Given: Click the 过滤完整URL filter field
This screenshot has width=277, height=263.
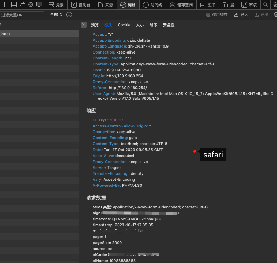Looking at the screenshot, I should (x=22, y=15).
